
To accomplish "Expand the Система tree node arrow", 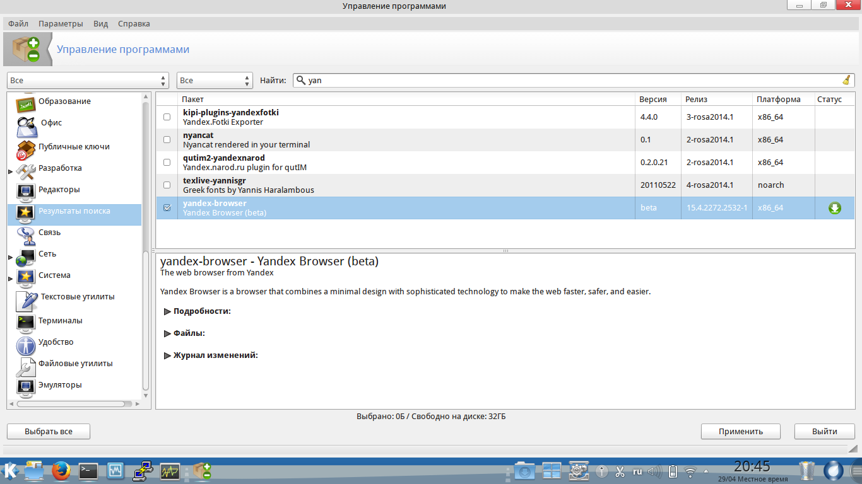I will (x=10, y=279).
